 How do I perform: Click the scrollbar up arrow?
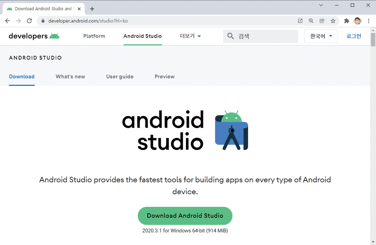click(373, 30)
